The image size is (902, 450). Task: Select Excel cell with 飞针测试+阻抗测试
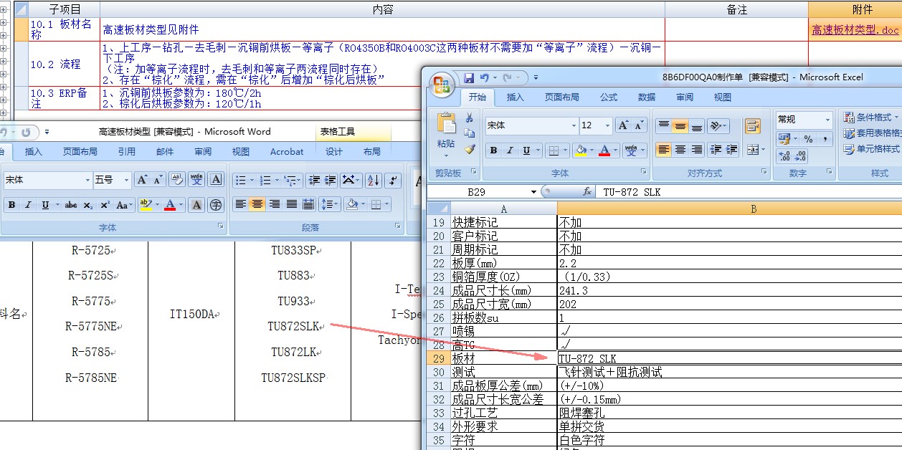(x=729, y=373)
